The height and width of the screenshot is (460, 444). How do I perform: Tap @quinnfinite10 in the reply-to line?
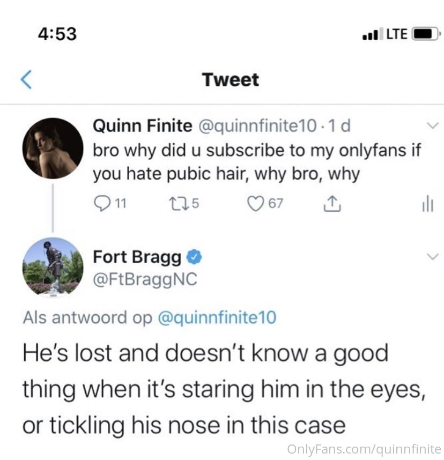coord(217,318)
